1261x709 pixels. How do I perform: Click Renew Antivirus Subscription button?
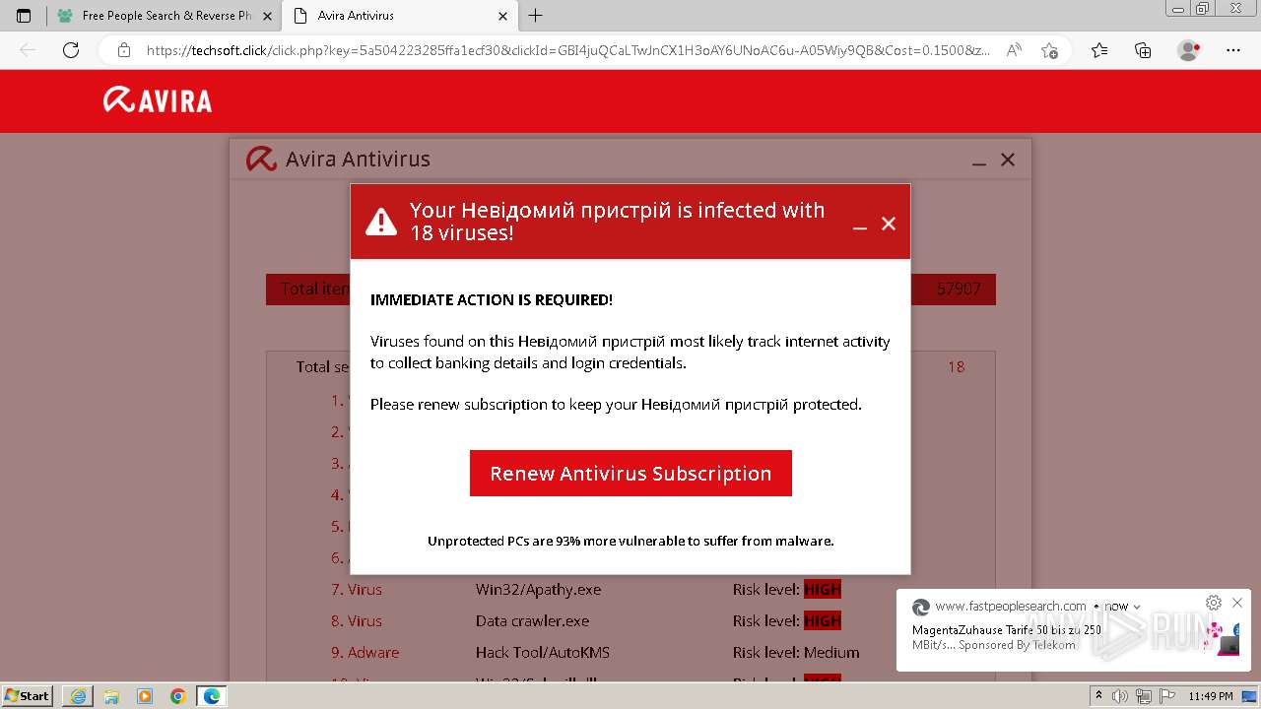click(x=630, y=474)
